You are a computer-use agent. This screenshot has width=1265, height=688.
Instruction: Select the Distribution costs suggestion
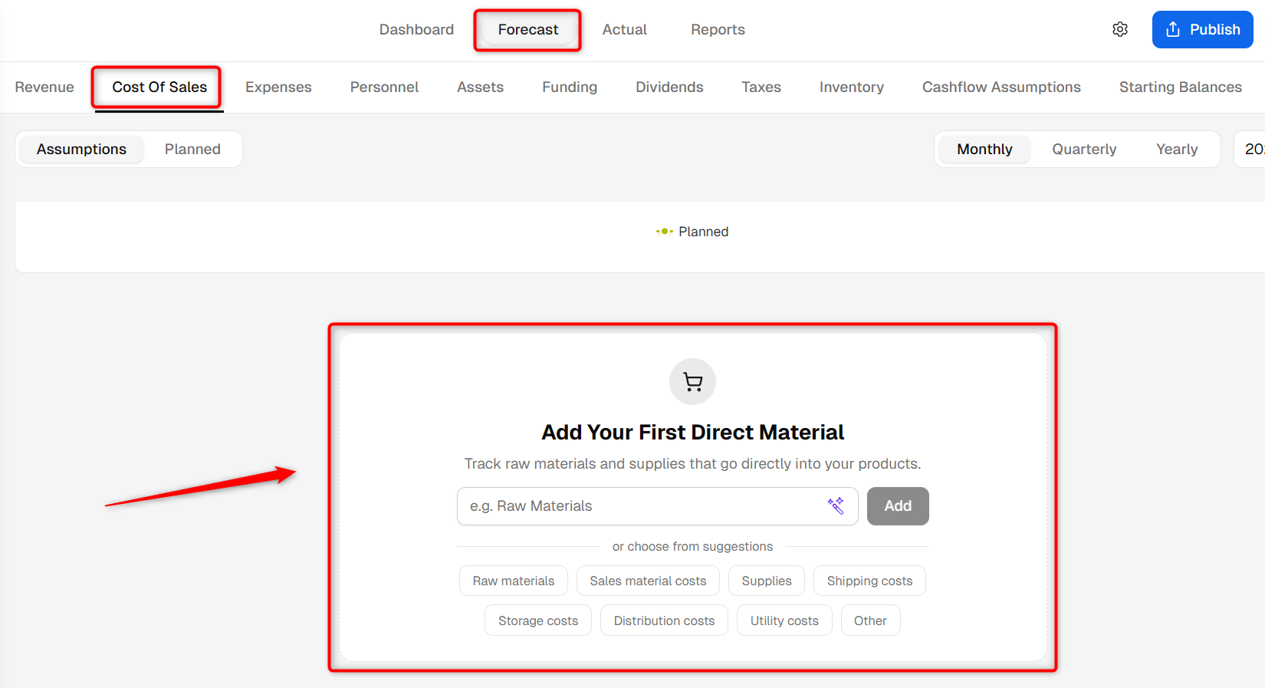coord(664,621)
